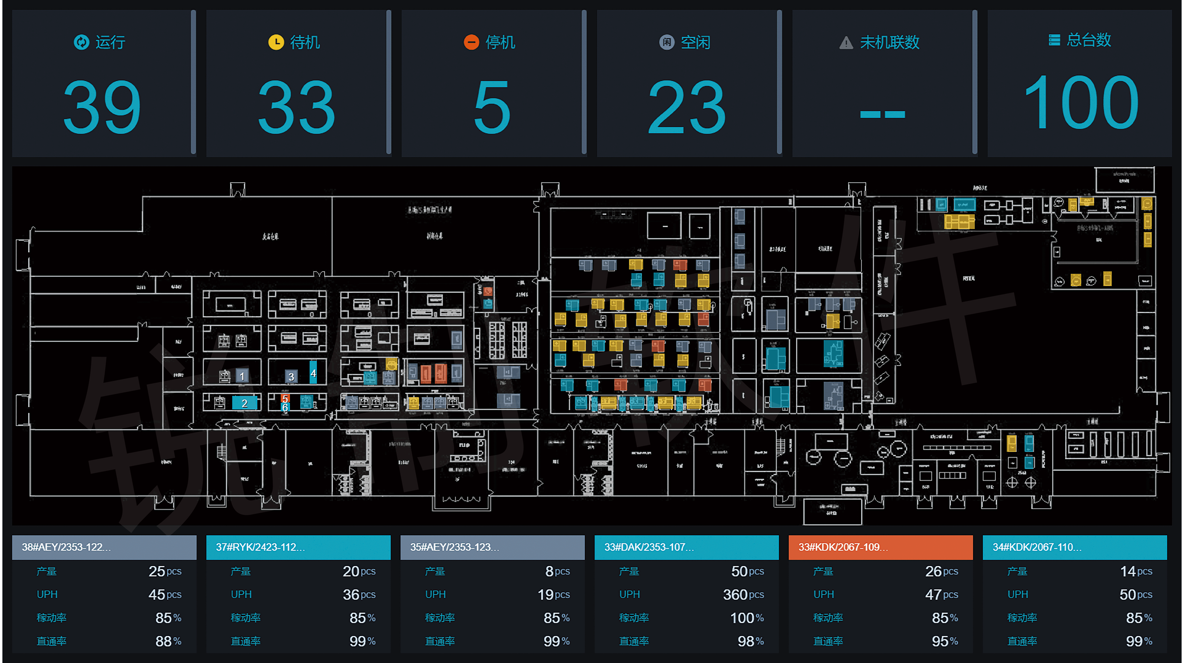Screen dimensions: 1184x663
Task: Click the list icon beside 总台数
Action: point(1054,40)
